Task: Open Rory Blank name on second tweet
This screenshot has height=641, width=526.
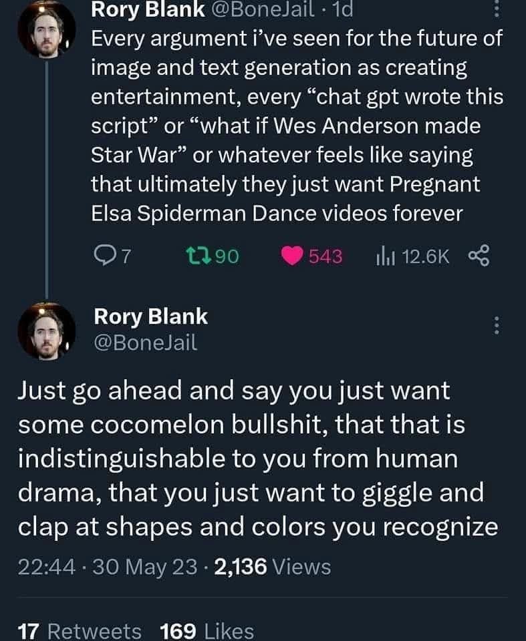Action: click(151, 316)
